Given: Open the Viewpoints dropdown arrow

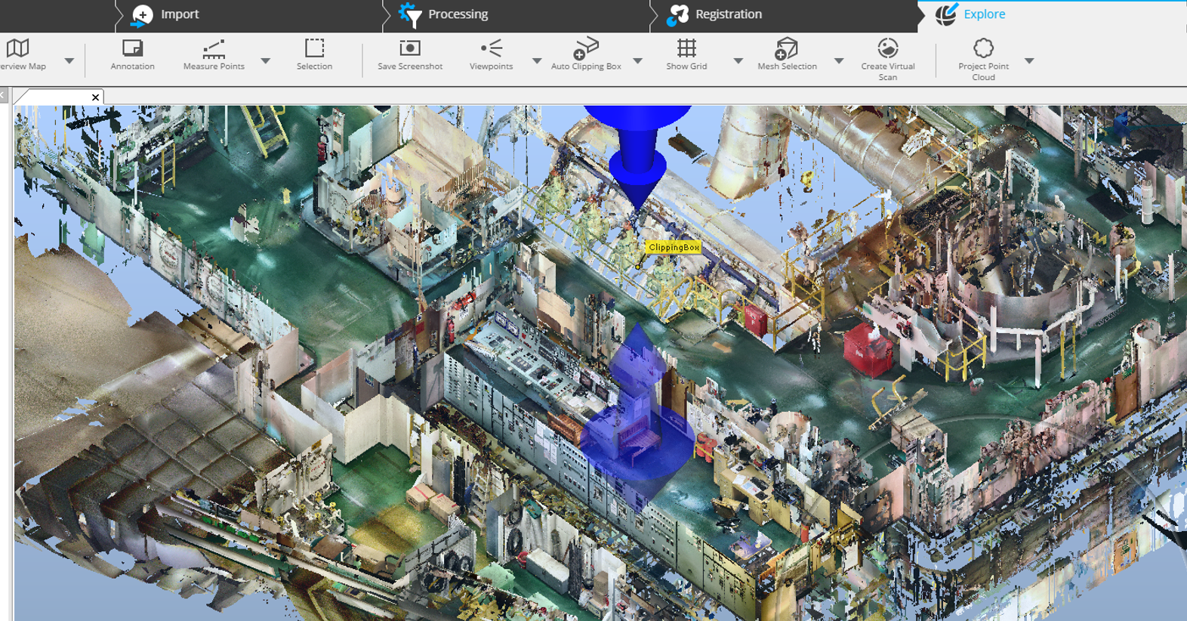Looking at the screenshot, I should (x=537, y=61).
